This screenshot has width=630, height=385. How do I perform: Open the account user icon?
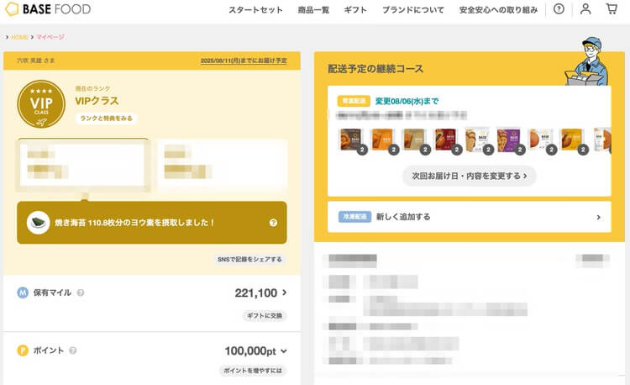(x=585, y=9)
